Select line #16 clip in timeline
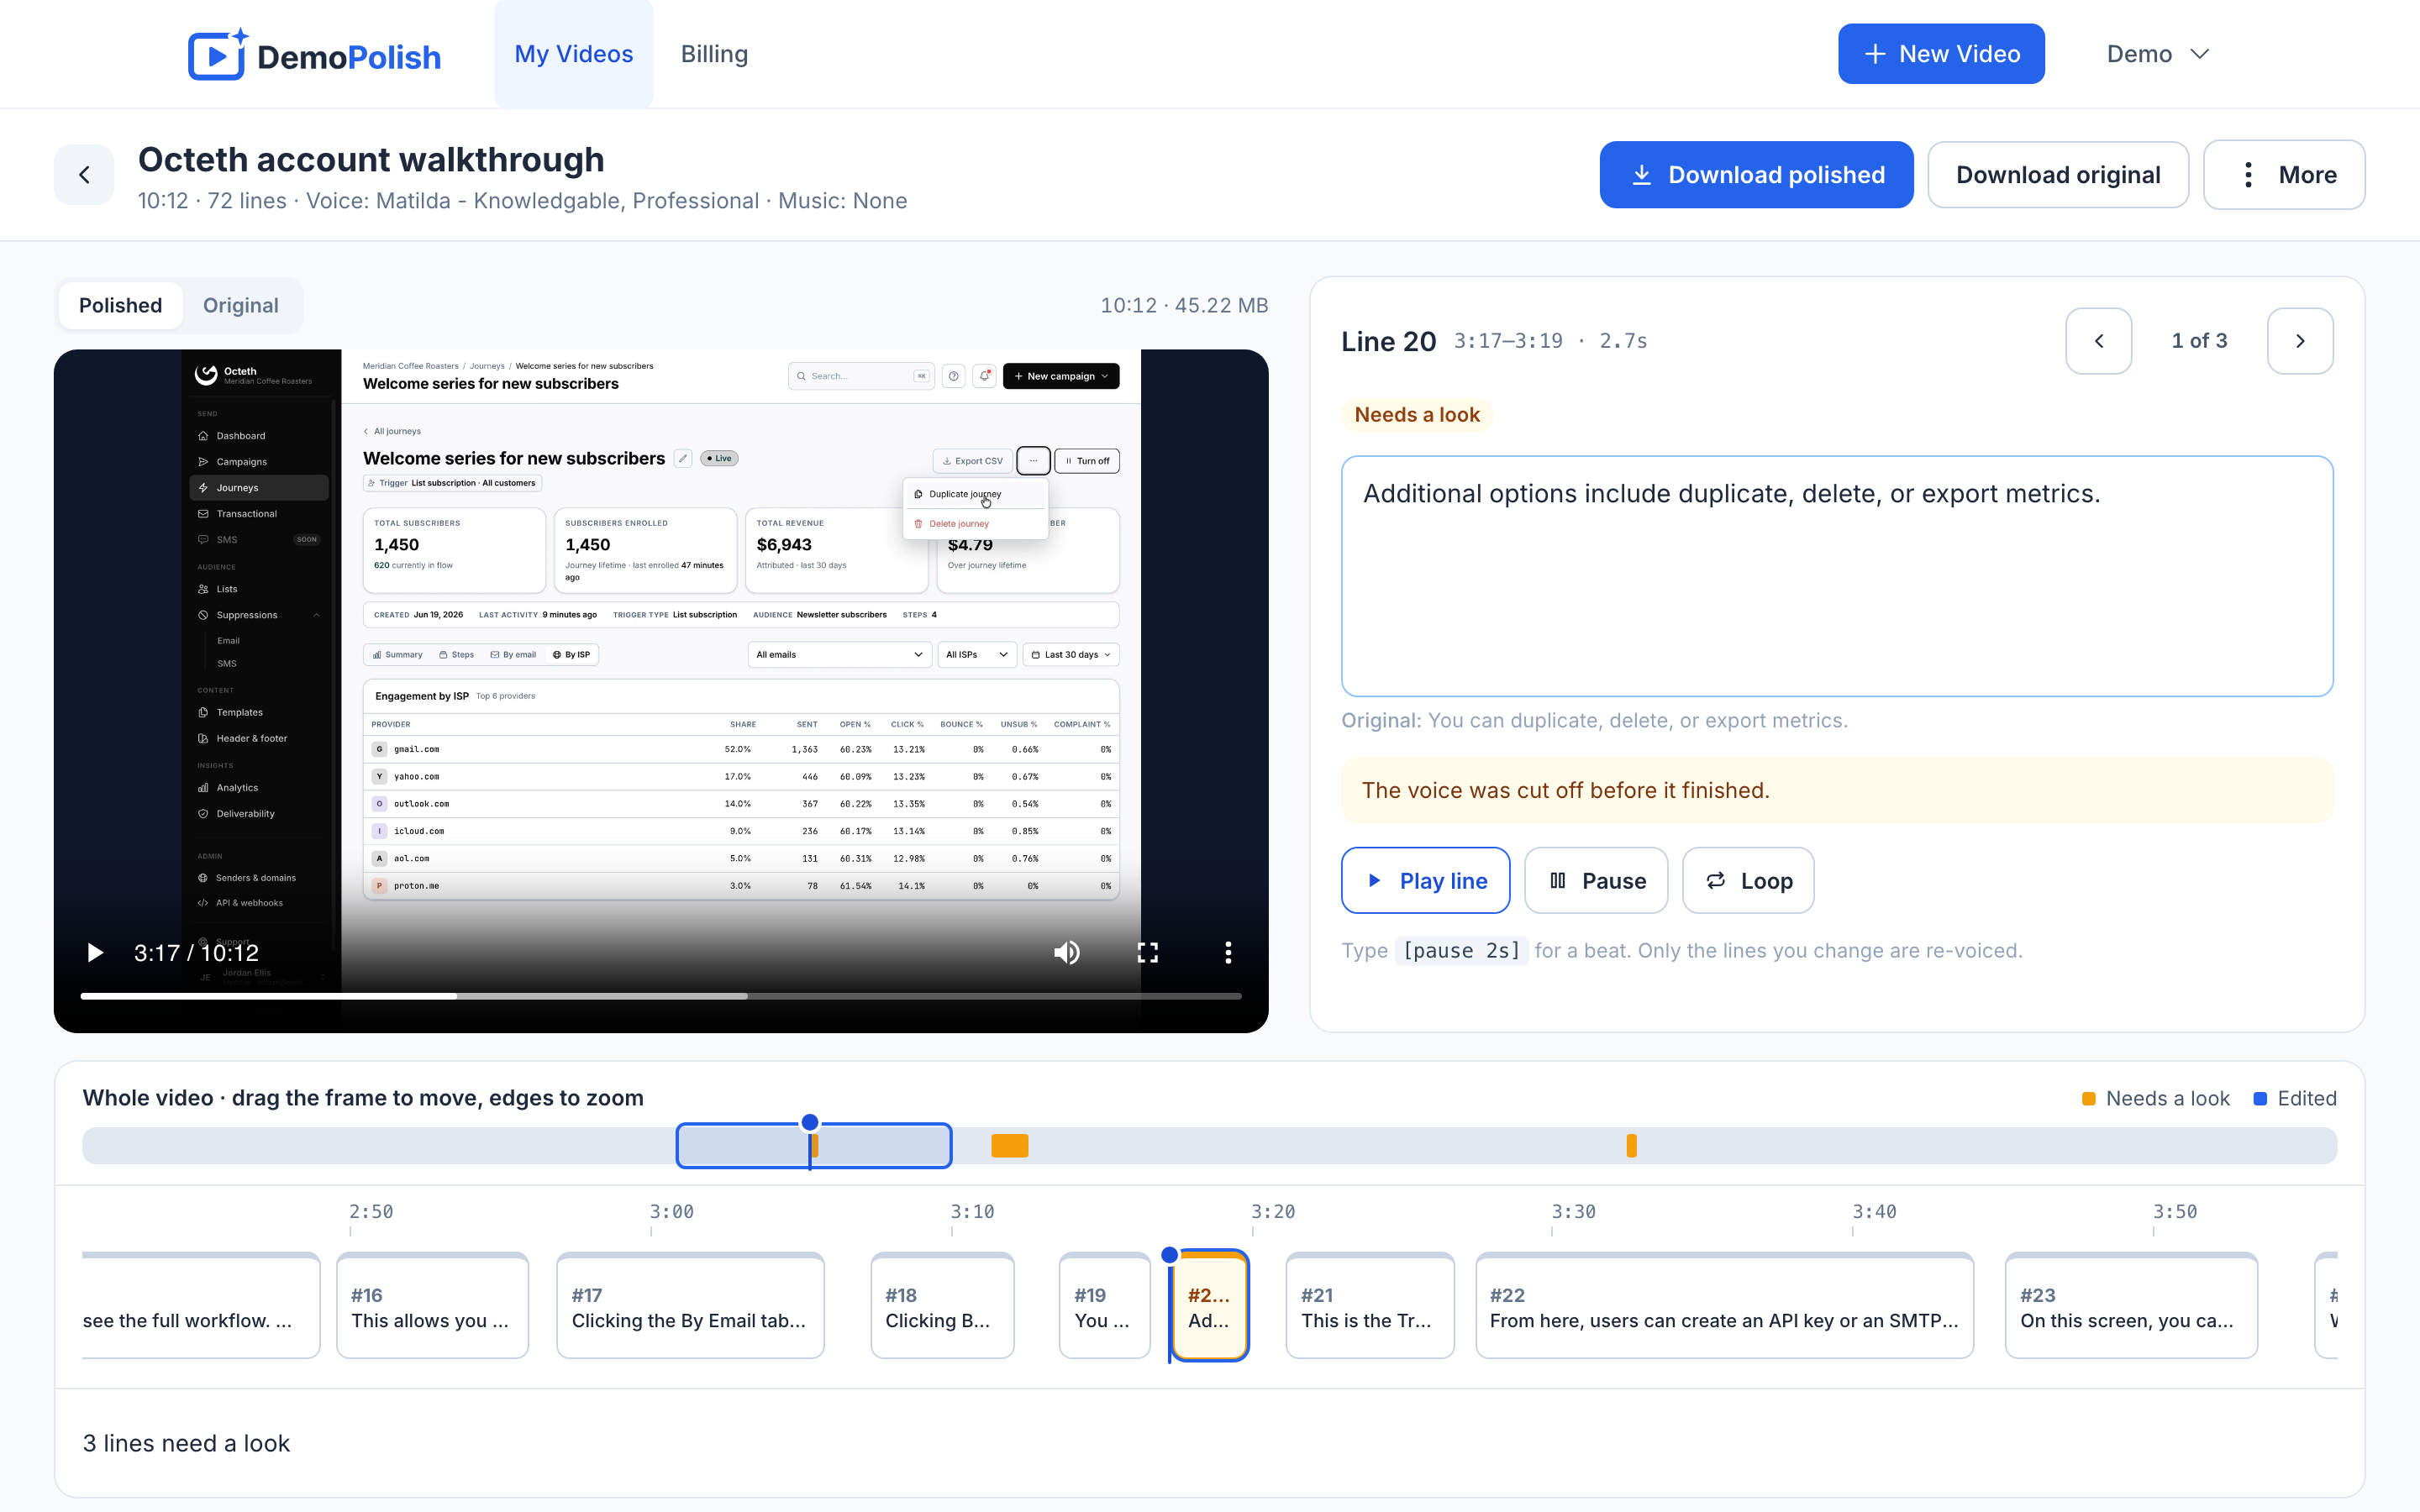Screen dimensions: 2420x1512 [432, 1306]
